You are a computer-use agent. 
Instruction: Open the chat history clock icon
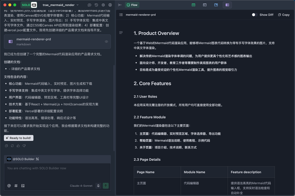pyautogui.click(x=96, y=5)
